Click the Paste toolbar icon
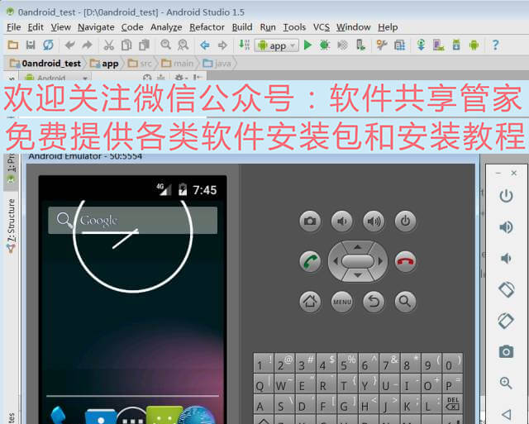The image size is (529, 424). [145, 45]
